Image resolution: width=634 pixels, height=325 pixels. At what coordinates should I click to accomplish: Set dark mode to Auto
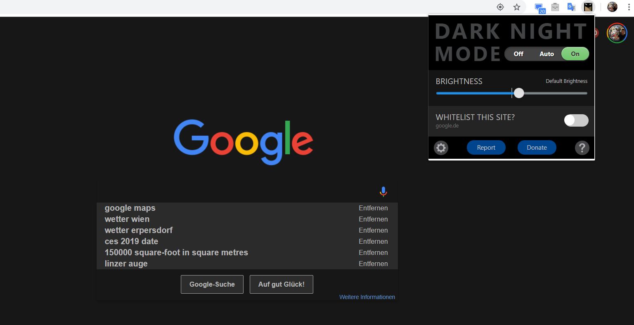click(546, 54)
